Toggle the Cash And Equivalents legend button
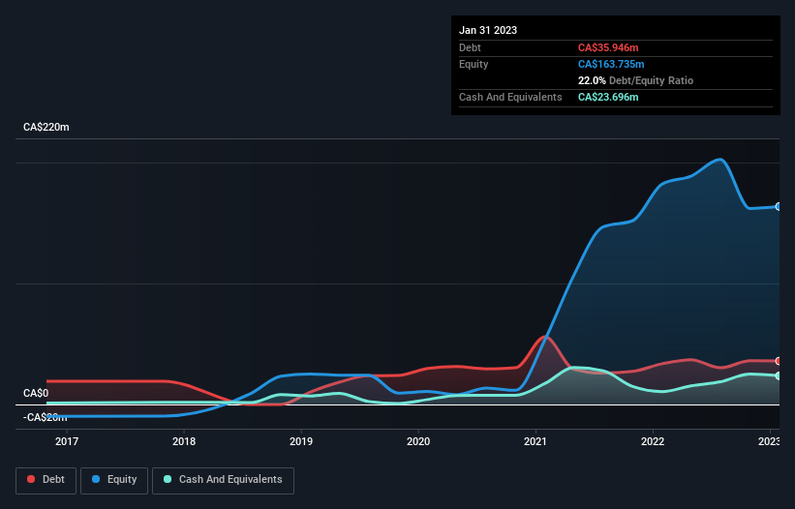The width and height of the screenshot is (795, 509). coord(223,480)
